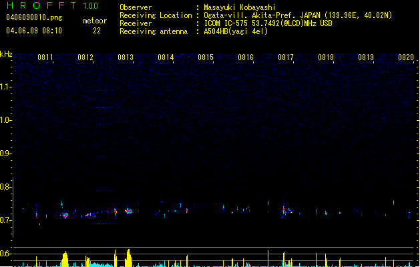Viewport: 420px width, 267px height.
Task: Click the 'Receiving Location' label
Action: (x=156, y=15)
